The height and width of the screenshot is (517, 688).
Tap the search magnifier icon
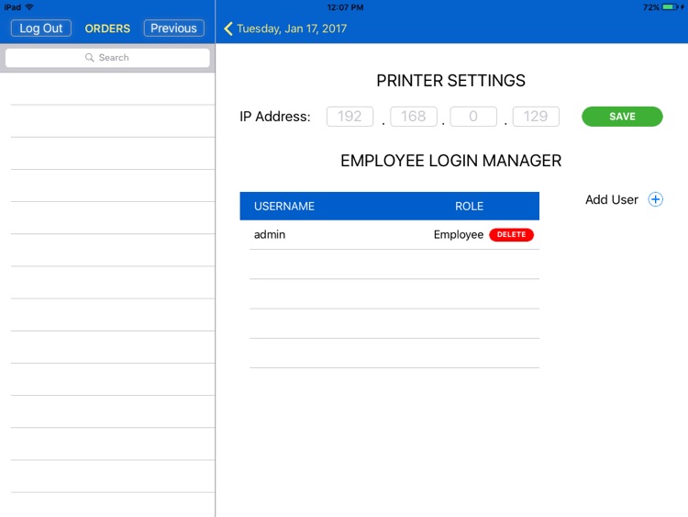pos(90,58)
